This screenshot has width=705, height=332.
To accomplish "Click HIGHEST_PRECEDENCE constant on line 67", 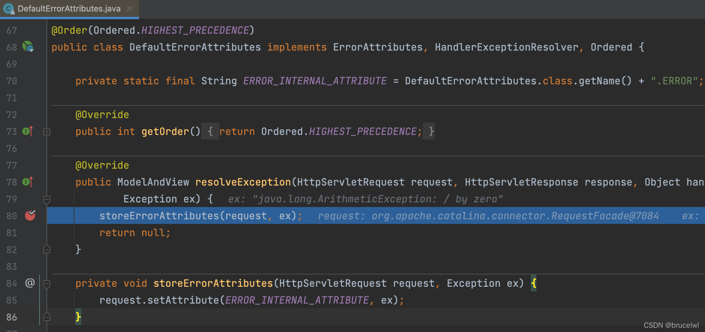I will point(195,30).
